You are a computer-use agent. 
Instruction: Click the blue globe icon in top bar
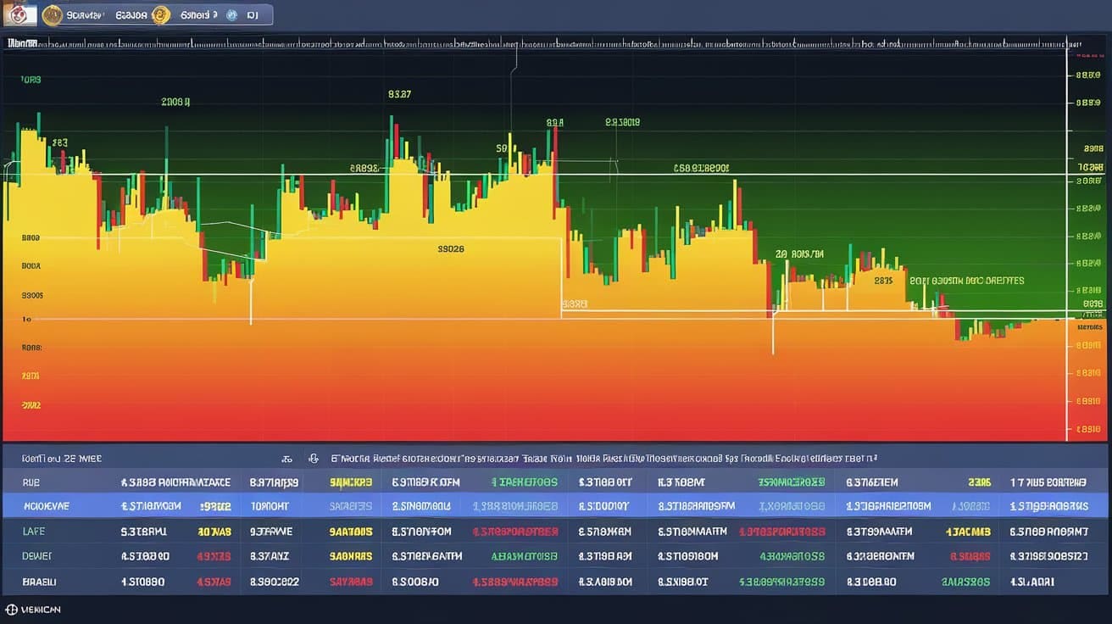pos(231,15)
